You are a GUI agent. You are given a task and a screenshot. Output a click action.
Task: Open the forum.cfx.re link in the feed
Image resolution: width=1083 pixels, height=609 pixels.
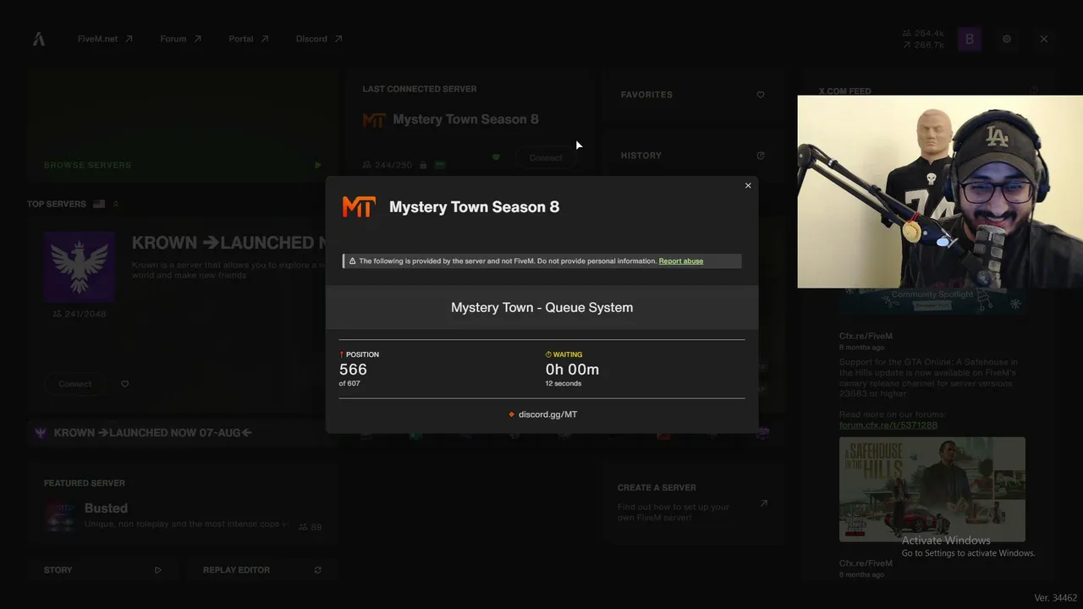(888, 425)
